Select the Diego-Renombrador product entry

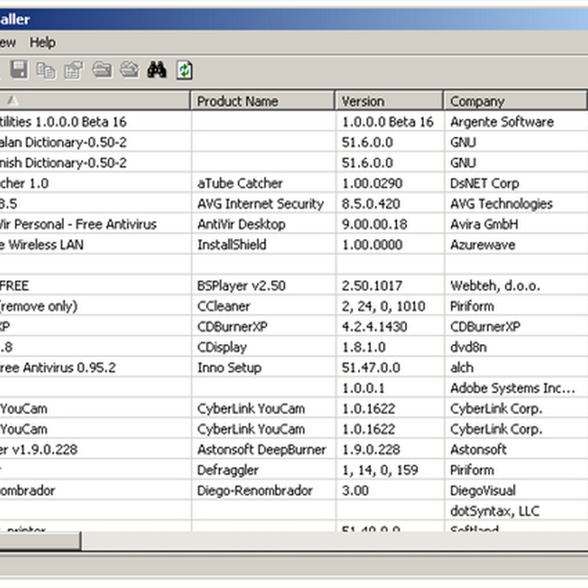coord(255,490)
